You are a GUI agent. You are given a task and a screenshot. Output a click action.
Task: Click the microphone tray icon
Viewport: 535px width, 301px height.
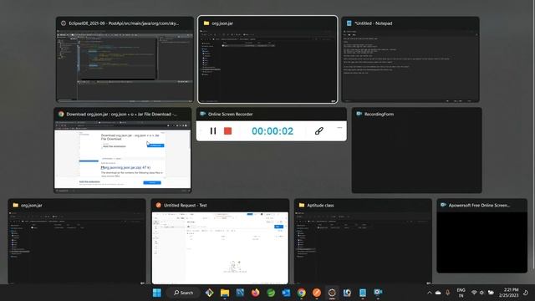coord(448,293)
